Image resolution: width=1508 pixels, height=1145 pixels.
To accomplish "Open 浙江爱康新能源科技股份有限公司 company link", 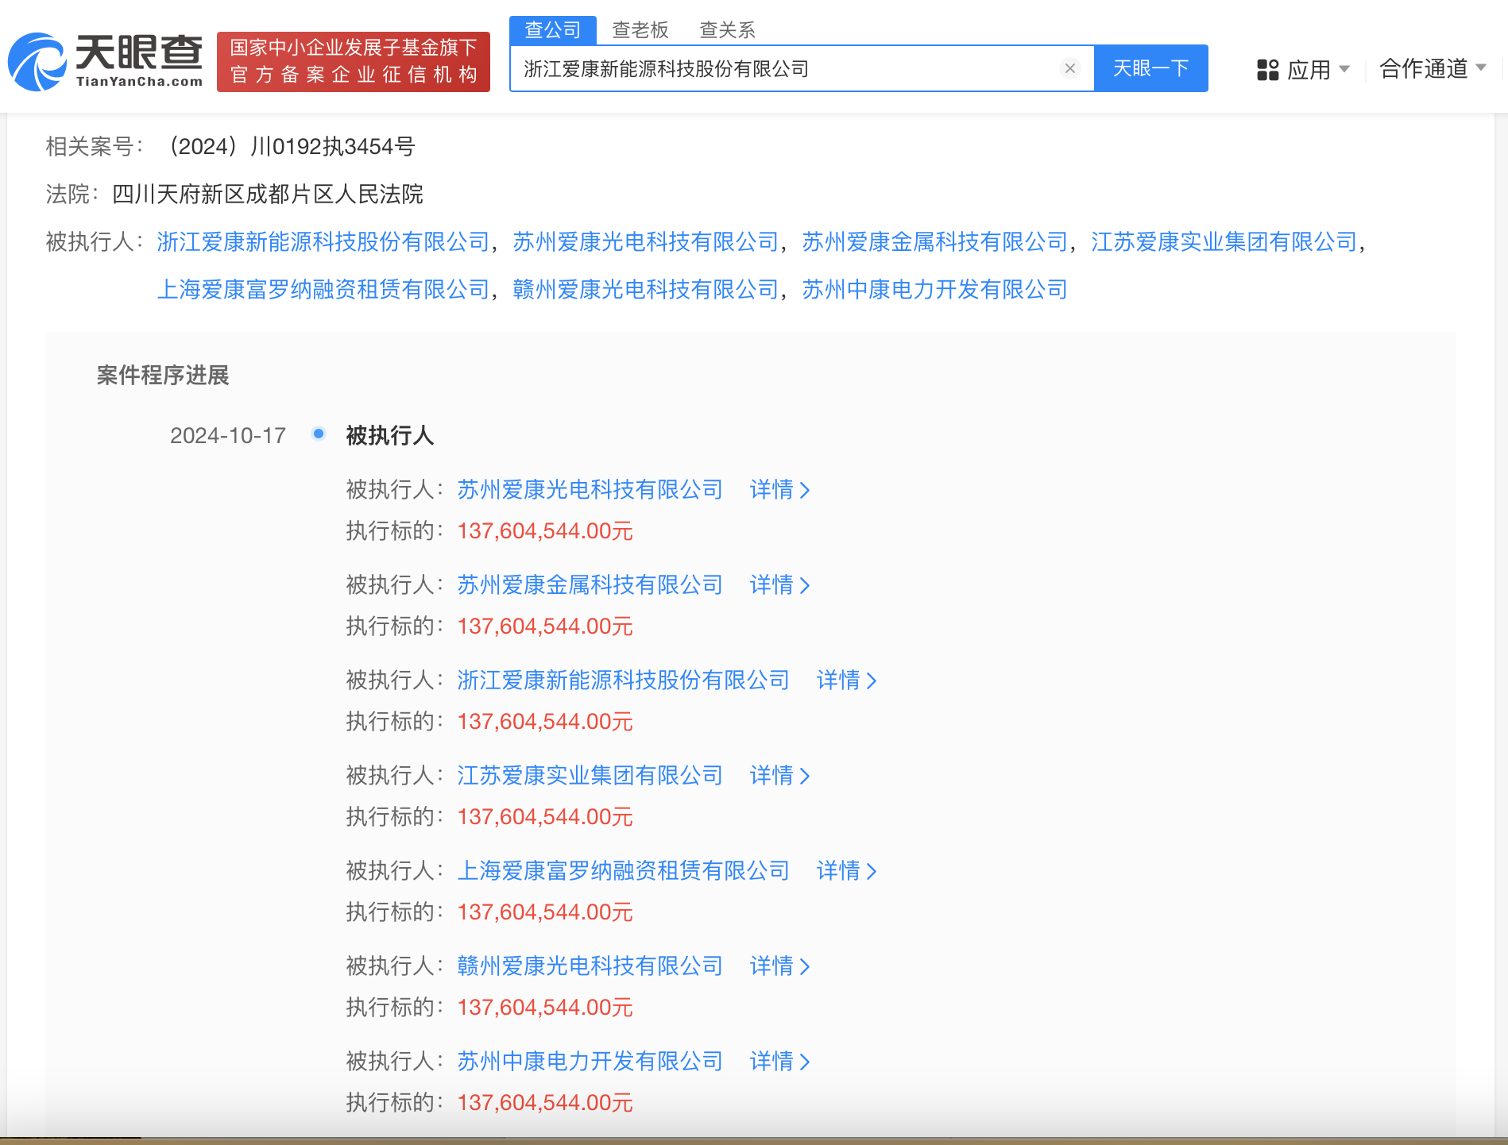I will point(322,242).
